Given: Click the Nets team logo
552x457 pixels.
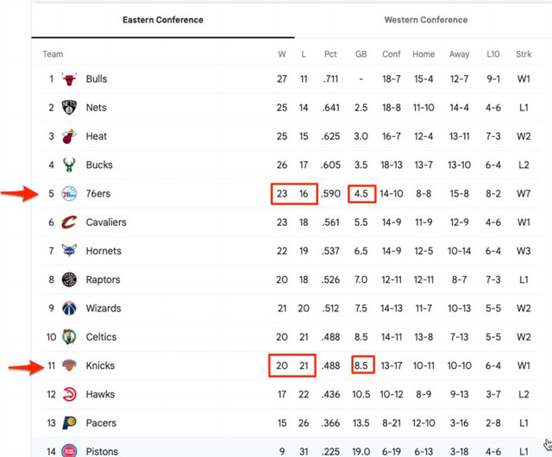Looking at the screenshot, I should pyautogui.click(x=69, y=108).
